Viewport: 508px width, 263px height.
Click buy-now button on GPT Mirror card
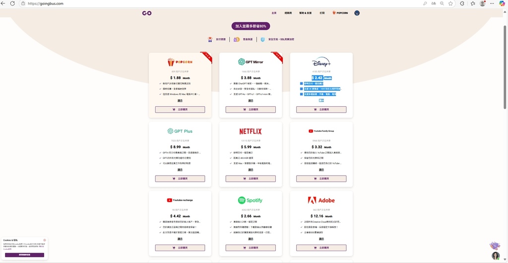(251, 110)
